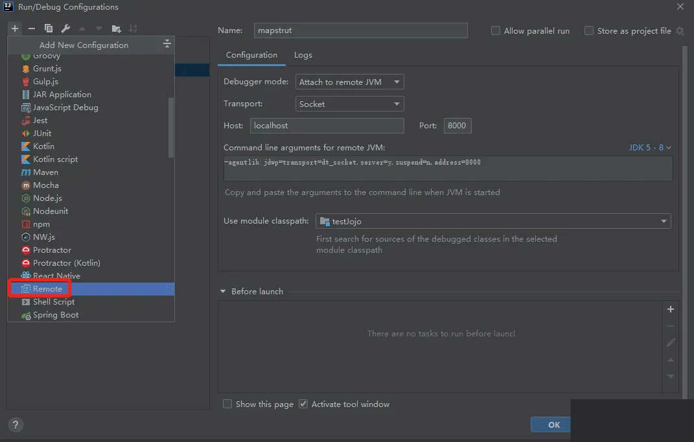This screenshot has width=694, height=442.
Task: Enable Allow parallel run checkbox
Action: pyautogui.click(x=496, y=30)
